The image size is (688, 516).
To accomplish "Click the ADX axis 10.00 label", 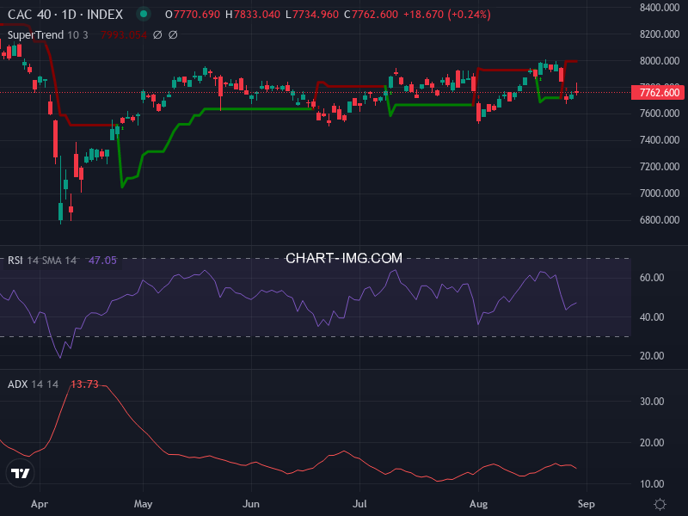I will point(652,484).
